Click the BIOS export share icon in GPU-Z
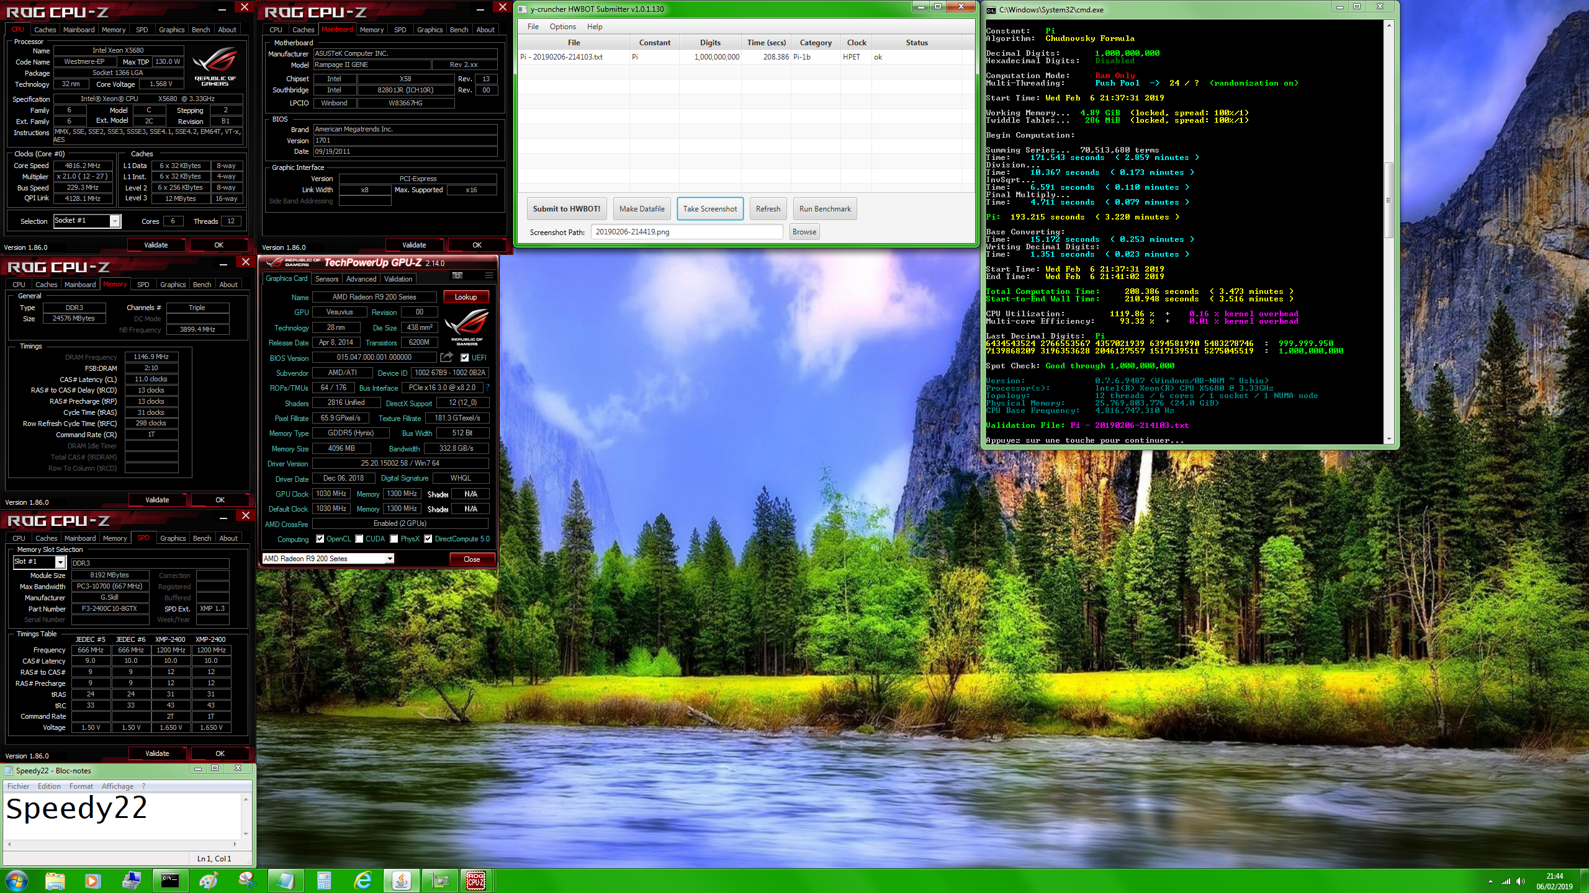Image resolution: width=1589 pixels, height=893 pixels. 446,357
